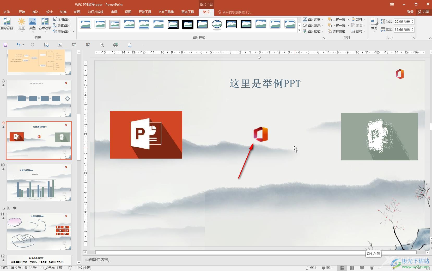Click the Remove Background (删除背景) button

(x=7, y=24)
